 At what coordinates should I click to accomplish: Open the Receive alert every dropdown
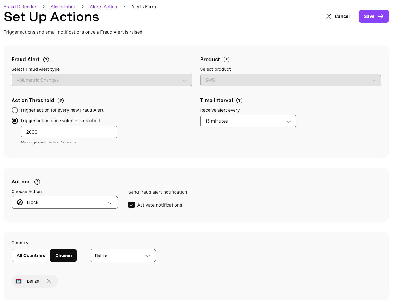click(x=248, y=121)
